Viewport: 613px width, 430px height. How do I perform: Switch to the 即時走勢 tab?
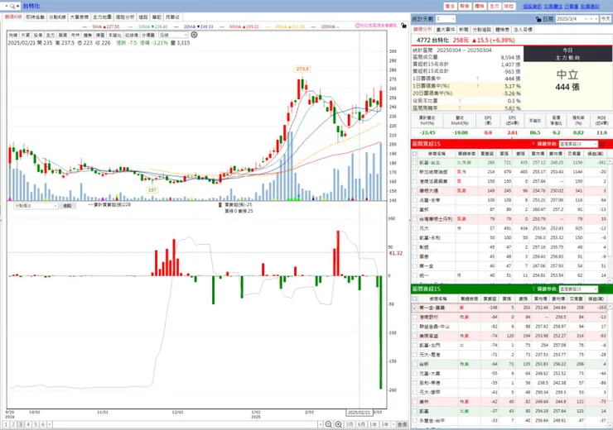[35, 17]
